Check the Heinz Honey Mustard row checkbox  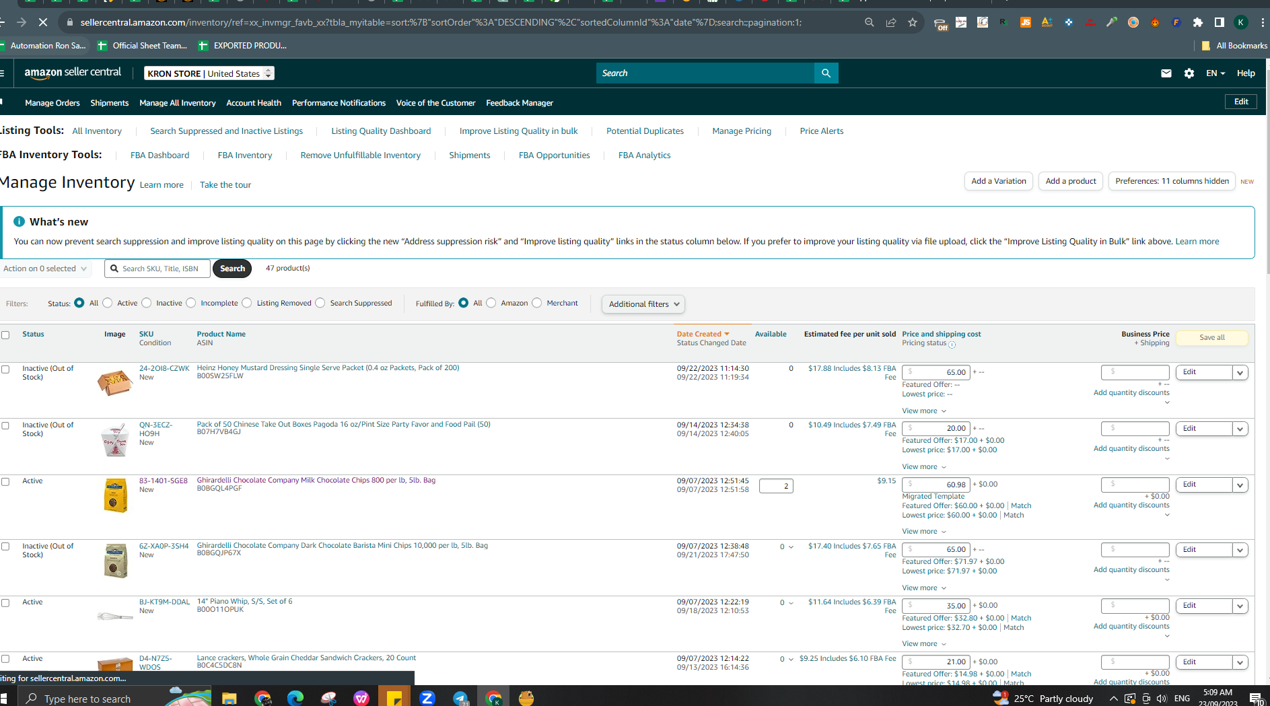(x=5, y=369)
